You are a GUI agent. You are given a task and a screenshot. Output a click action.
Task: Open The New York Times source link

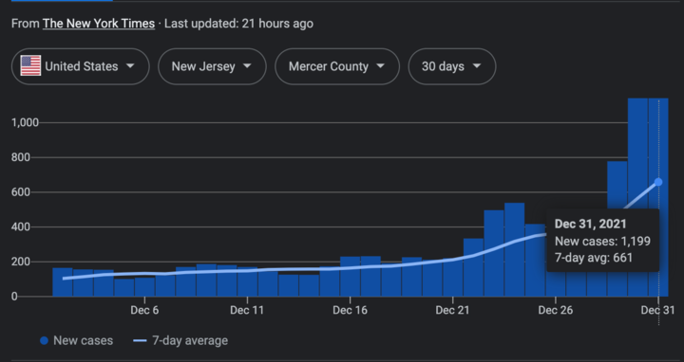click(99, 24)
